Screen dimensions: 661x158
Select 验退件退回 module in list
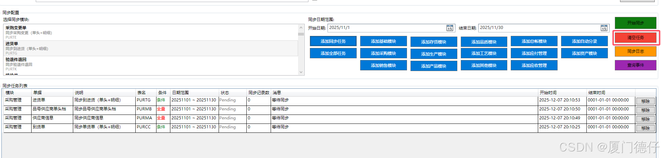click(151, 64)
